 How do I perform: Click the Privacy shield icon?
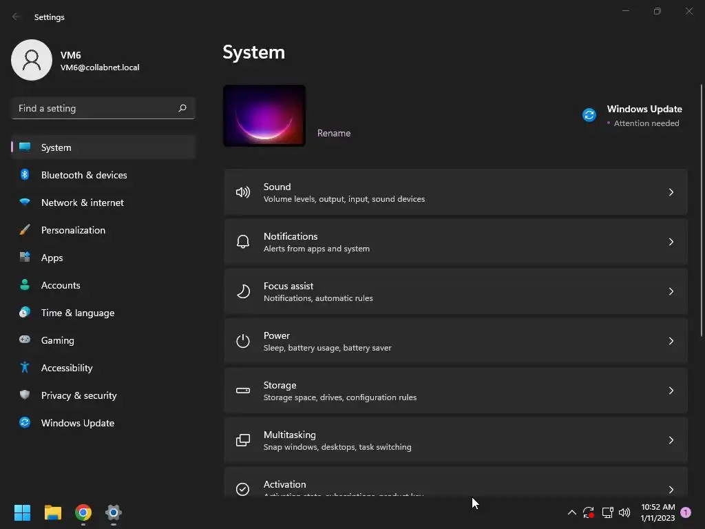coord(25,395)
